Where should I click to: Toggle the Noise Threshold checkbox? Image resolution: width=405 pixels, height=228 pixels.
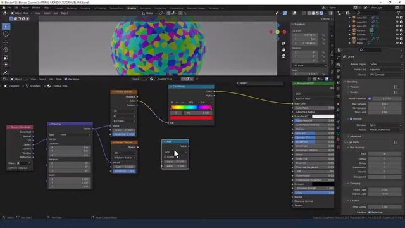370,99
